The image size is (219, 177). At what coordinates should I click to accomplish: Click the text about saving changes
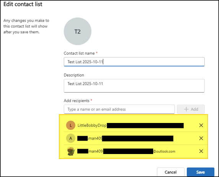[x=26, y=26]
